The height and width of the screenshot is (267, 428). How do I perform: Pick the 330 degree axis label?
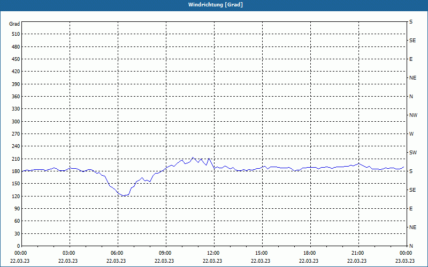[16, 109]
